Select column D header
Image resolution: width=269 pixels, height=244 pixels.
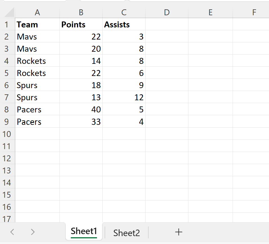167,12
